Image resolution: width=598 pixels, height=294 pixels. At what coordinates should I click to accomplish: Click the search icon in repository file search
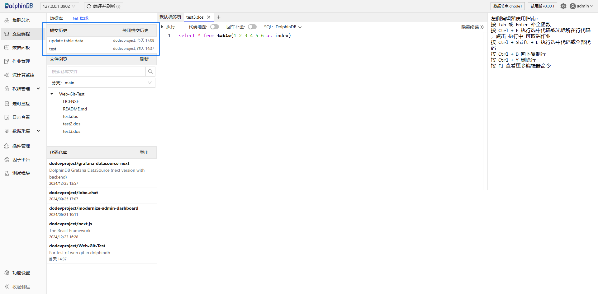[150, 72]
